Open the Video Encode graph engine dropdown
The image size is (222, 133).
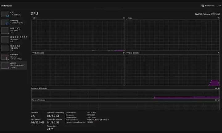click(x=38, y=53)
